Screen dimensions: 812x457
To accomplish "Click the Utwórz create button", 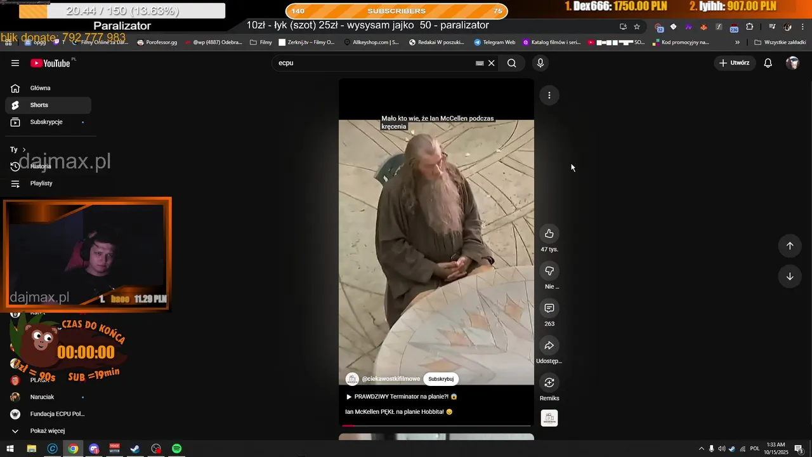I will pos(734,63).
